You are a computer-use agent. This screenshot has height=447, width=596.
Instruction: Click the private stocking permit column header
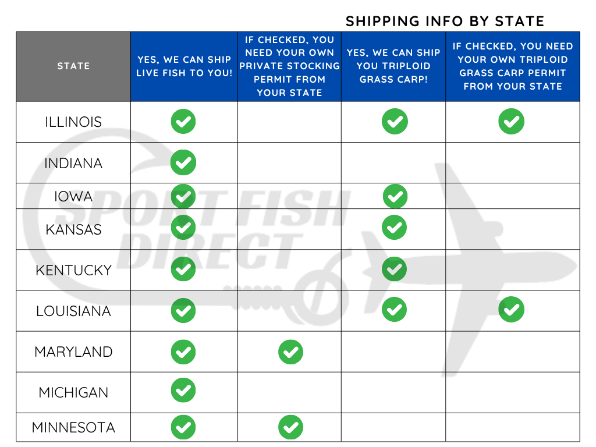pyautogui.click(x=289, y=66)
